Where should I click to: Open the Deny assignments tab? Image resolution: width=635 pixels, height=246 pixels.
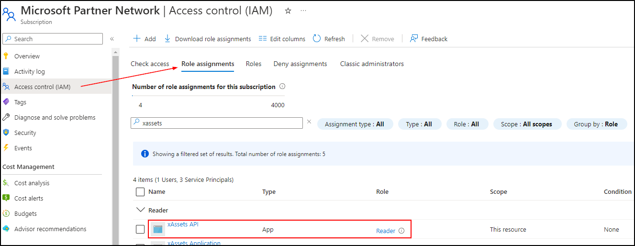300,64
